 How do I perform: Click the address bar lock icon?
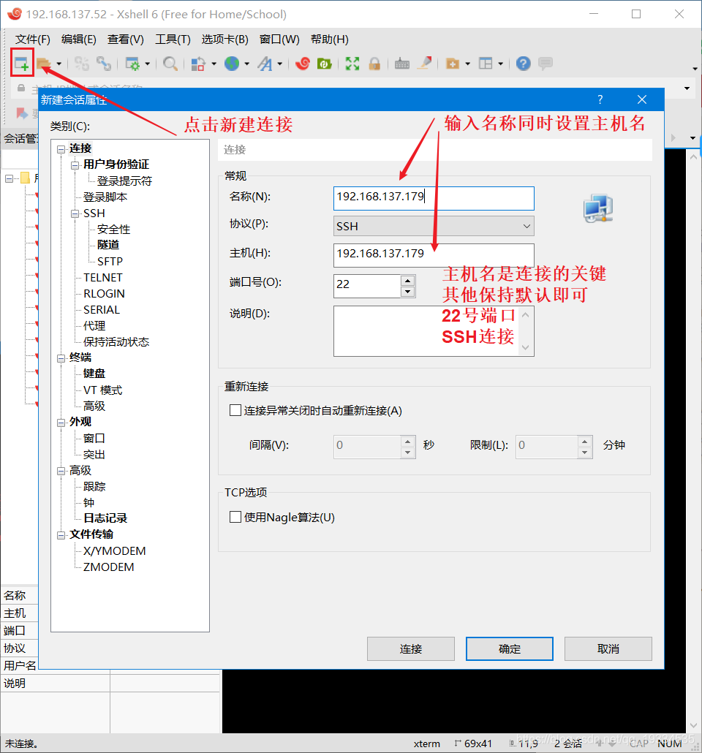coord(21,88)
